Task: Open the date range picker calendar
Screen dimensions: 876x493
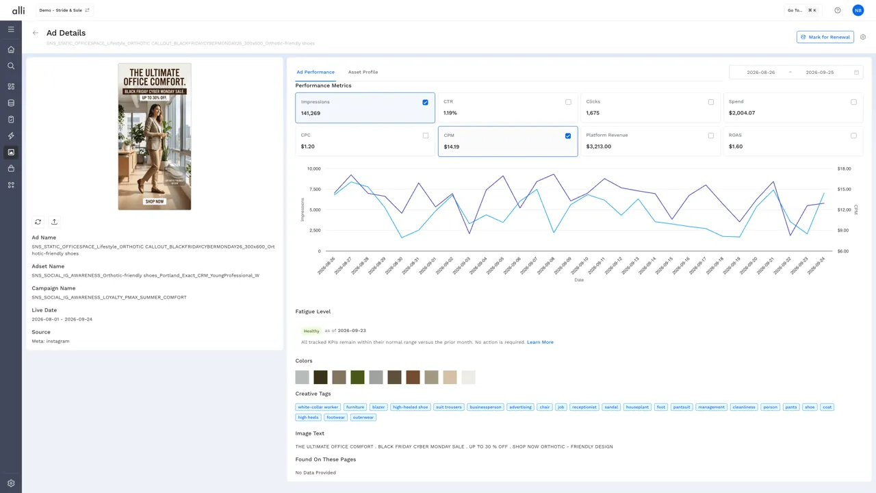Action: pos(857,72)
